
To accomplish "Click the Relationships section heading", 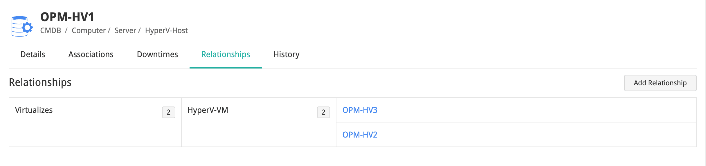I will [x=40, y=82].
